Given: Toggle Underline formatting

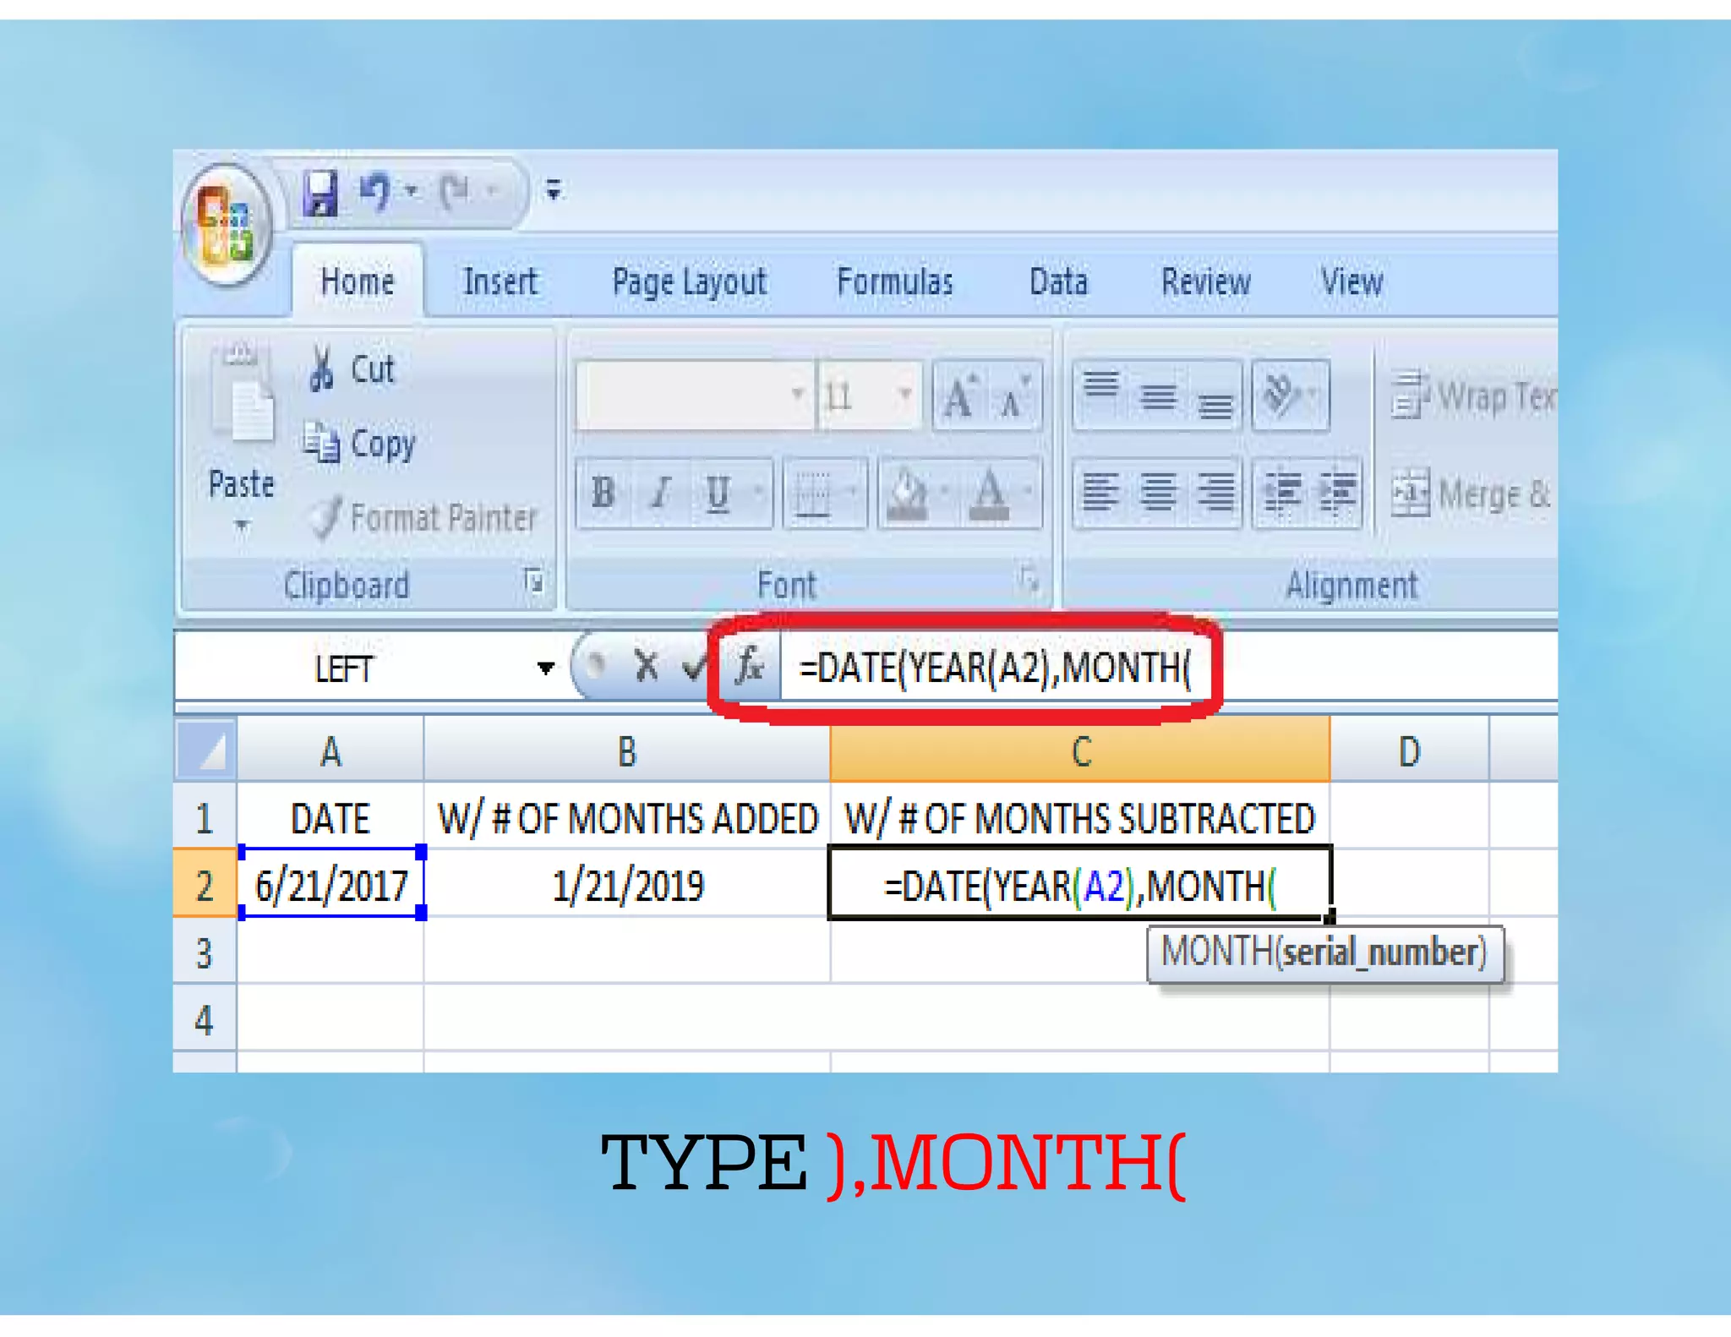Looking at the screenshot, I should point(718,492).
